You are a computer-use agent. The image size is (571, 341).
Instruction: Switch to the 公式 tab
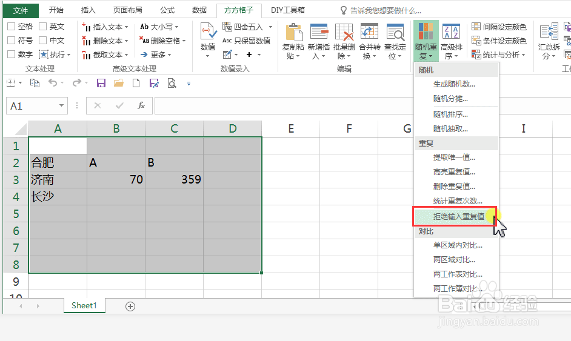pyautogui.click(x=167, y=10)
